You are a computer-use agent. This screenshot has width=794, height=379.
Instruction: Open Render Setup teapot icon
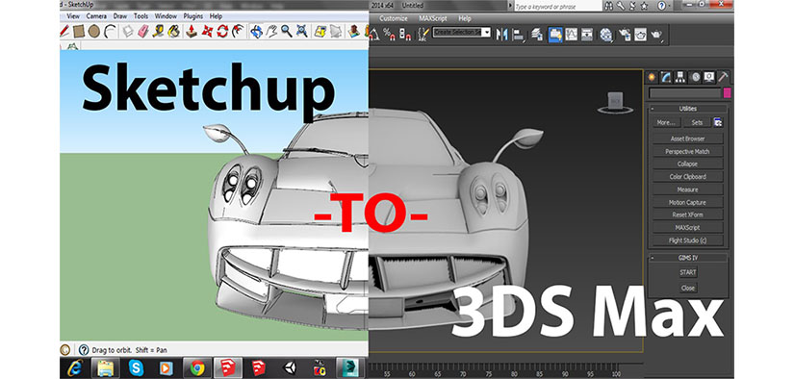pos(625,35)
